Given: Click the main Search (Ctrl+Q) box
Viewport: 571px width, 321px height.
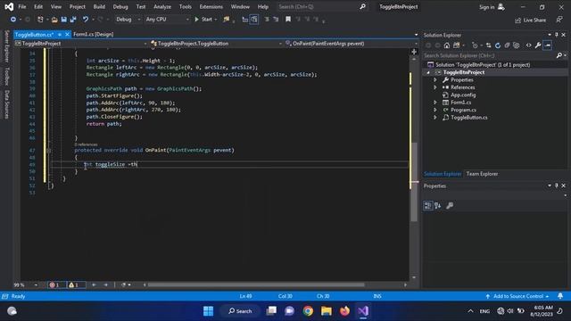Looking at the screenshot, I should point(321,6).
